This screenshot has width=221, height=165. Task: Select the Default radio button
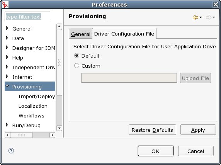point(76,56)
